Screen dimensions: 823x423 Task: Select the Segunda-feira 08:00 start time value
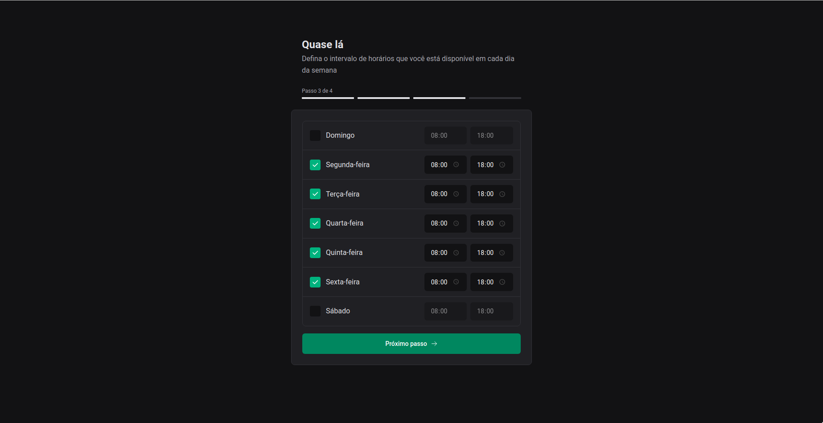[439, 165]
